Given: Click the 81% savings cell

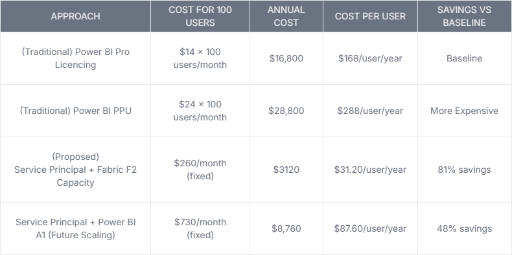Looking at the screenshot, I should (464, 170).
